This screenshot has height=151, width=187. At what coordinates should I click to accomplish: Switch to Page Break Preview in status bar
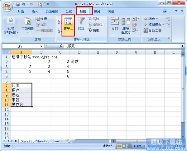click(x=129, y=146)
